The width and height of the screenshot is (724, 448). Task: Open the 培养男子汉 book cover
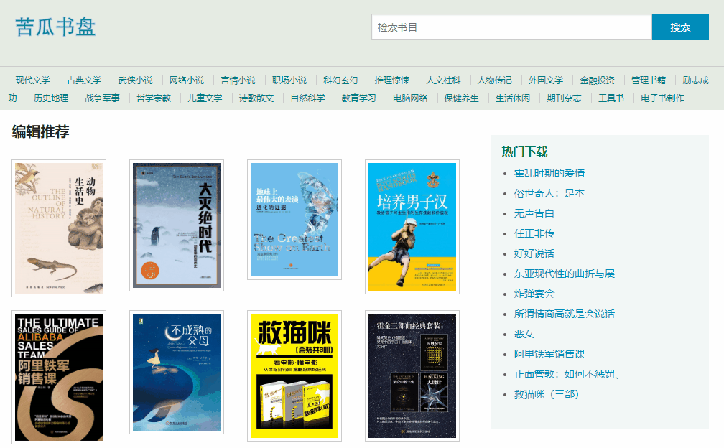pyautogui.click(x=411, y=225)
